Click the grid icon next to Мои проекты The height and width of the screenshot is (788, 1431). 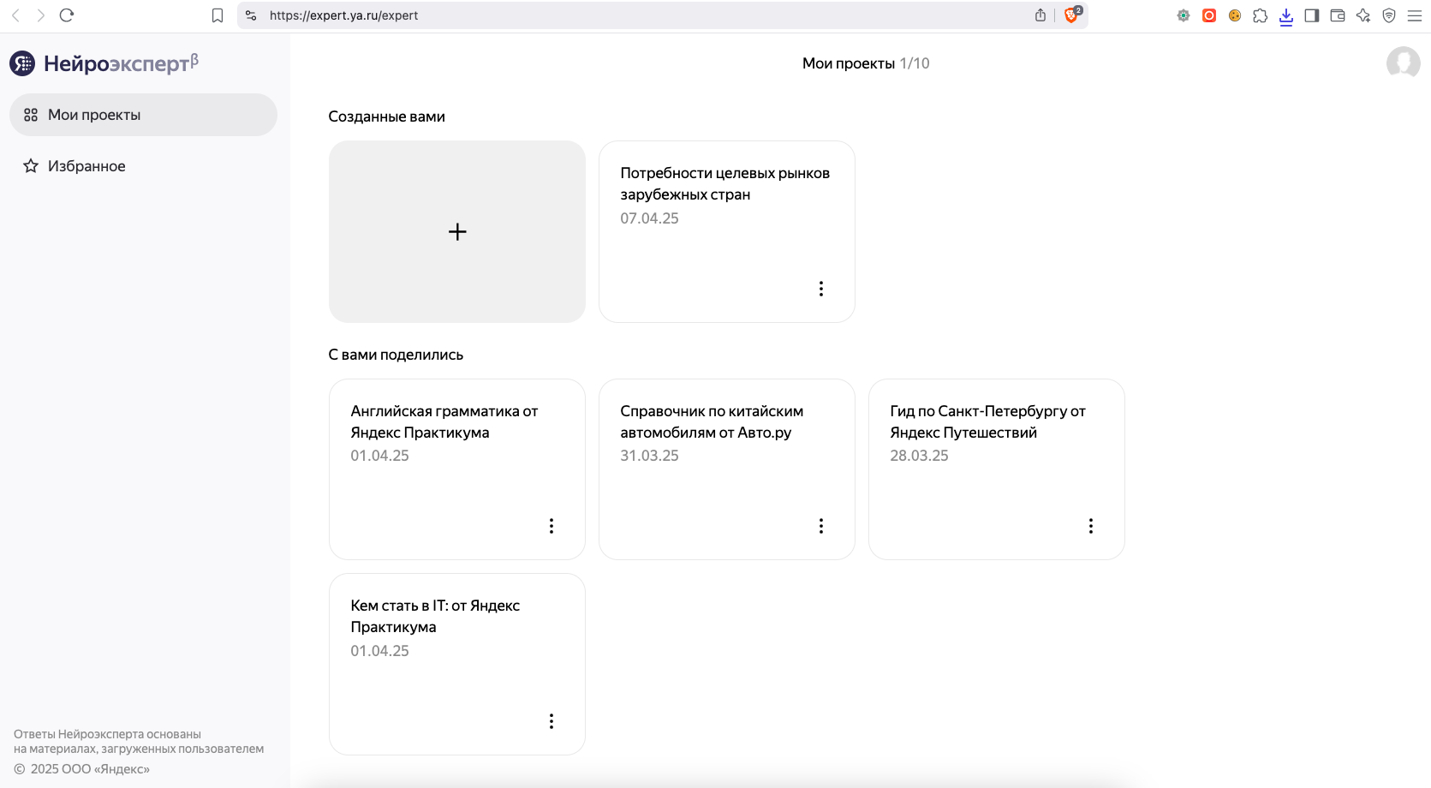[x=31, y=115]
